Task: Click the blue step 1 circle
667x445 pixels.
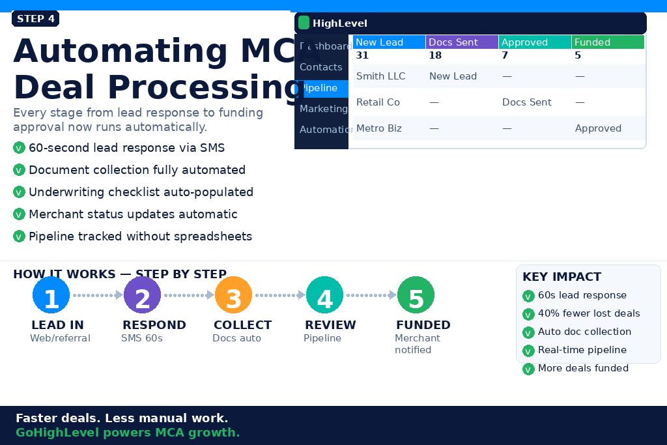Action: click(51, 295)
